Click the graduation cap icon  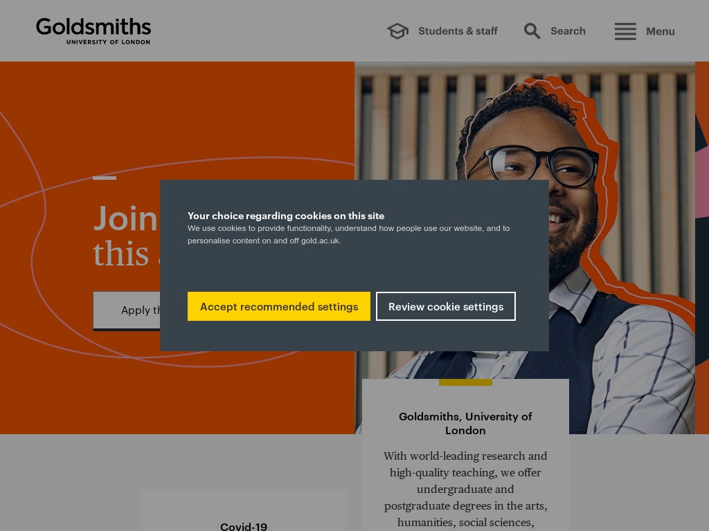coord(397,31)
